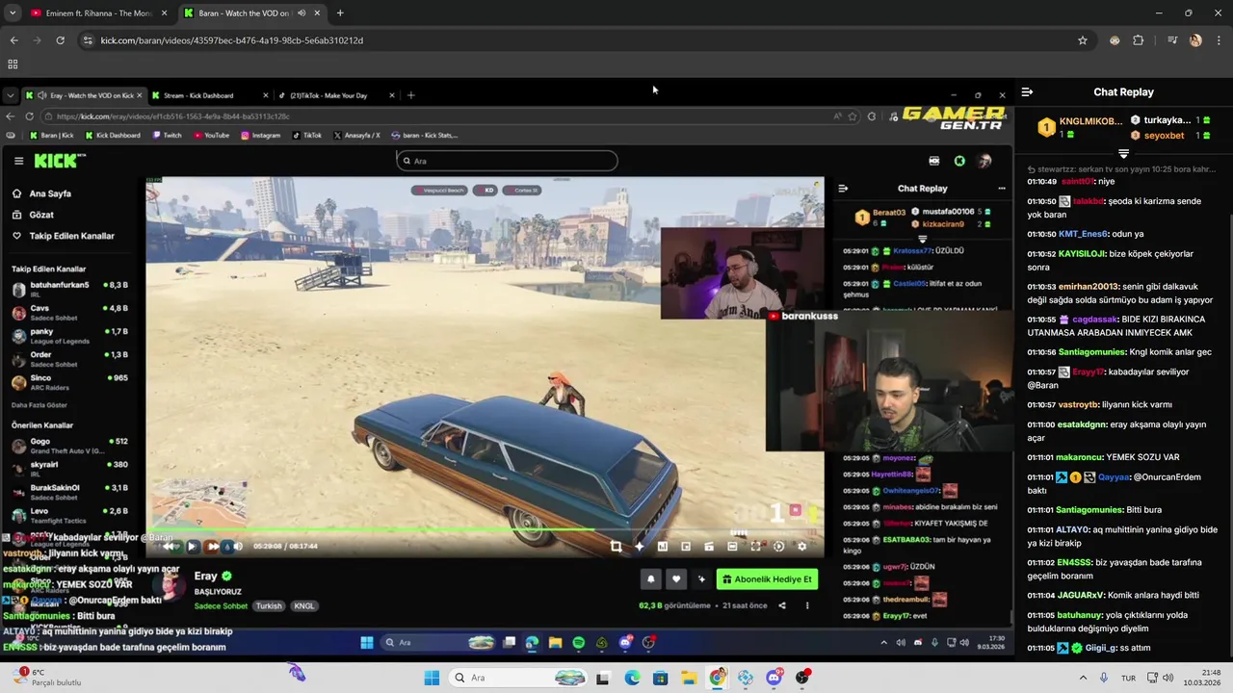Collapse the Chat Replay panel with arrow icon
This screenshot has height=693, width=1233.
pyautogui.click(x=1027, y=92)
